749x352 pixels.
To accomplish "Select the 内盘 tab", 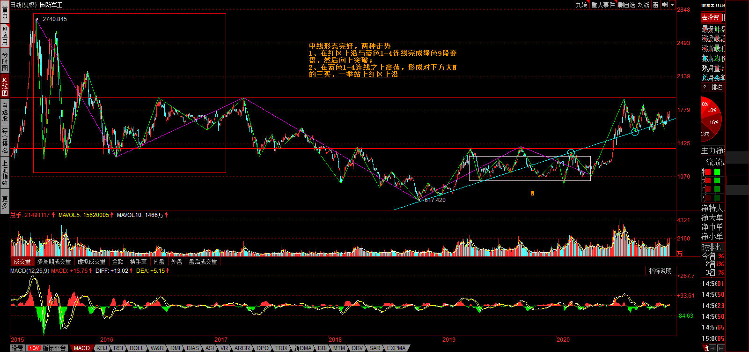I will [x=159, y=262].
